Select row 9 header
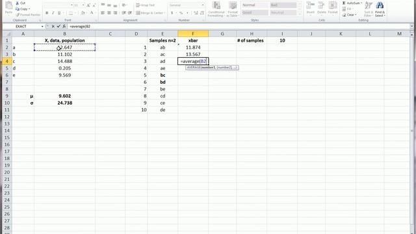The width and height of the screenshot is (416, 234). point(7,96)
